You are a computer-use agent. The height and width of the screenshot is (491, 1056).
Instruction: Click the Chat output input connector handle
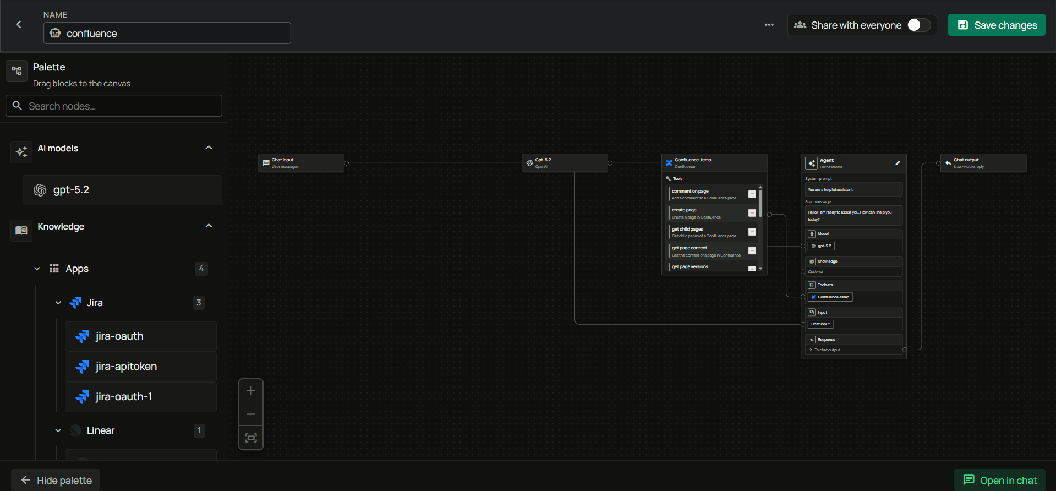(938, 163)
